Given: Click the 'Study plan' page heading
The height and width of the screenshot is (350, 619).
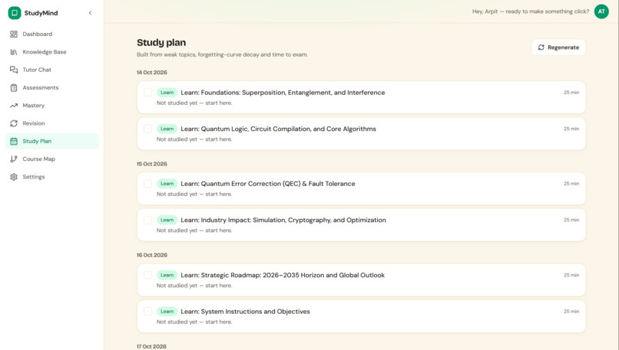Looking at the screenshot, I should point(161,43).
